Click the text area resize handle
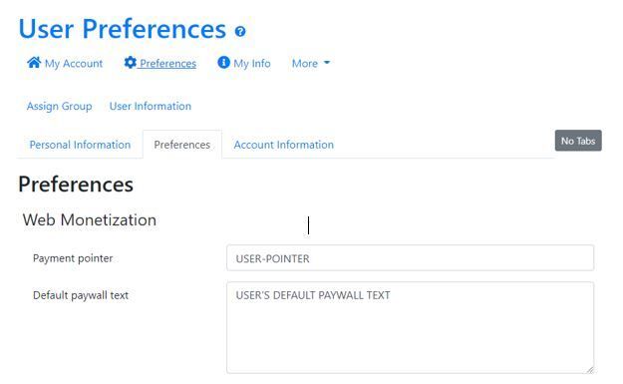This screenshot has width=623, height=384. [x=590, y=370]
